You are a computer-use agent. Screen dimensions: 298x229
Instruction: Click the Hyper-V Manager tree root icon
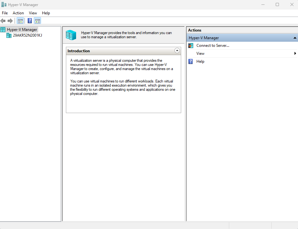point(3,30)
